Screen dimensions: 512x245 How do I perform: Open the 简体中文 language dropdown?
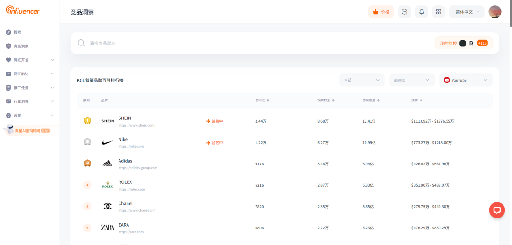466,12
